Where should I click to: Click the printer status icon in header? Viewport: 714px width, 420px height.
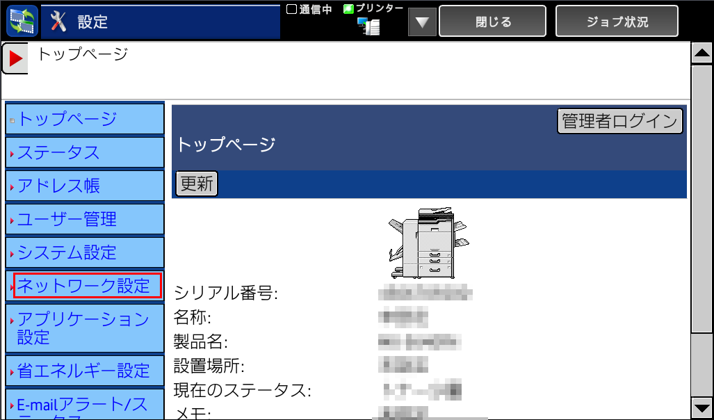368,26
